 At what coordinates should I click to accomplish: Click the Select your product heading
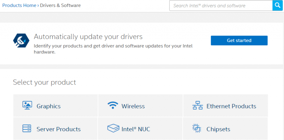(44, 82)
